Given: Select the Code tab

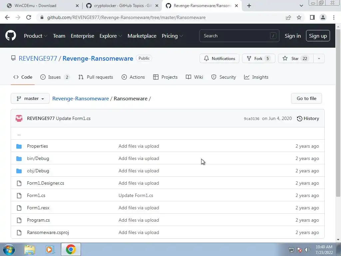Looking at the screenshot, I should coord(23,77).
